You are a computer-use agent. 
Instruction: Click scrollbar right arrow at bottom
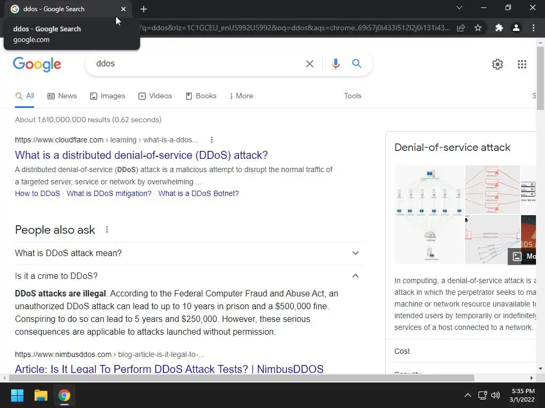point(532,378)
